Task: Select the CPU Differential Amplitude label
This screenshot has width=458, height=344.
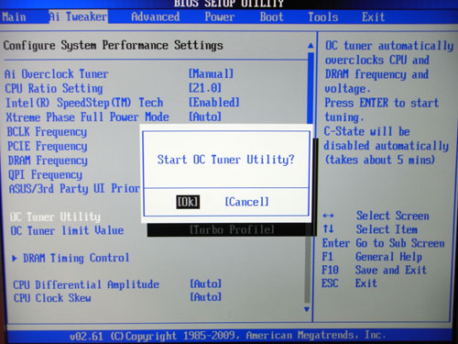Action: 86,284
